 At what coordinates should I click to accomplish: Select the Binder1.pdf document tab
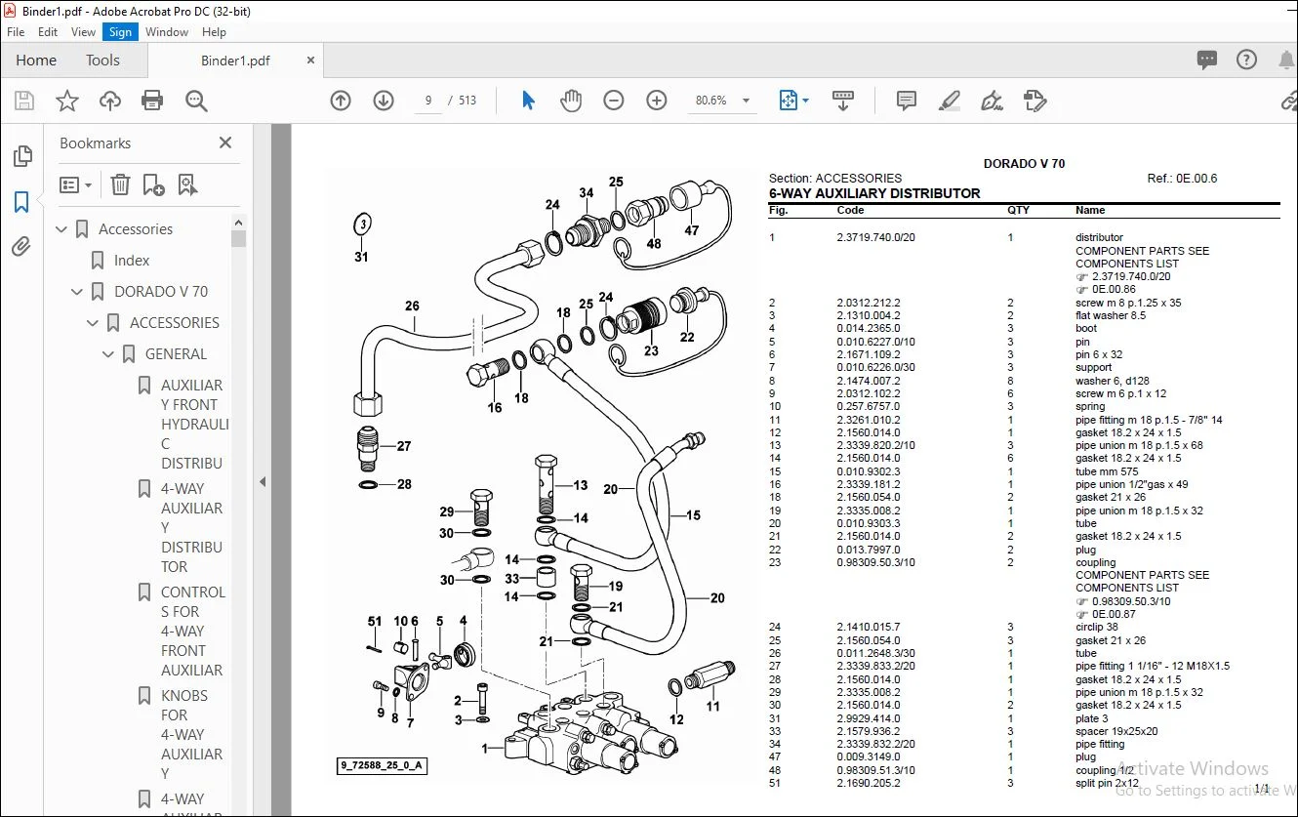pos(235,61)
